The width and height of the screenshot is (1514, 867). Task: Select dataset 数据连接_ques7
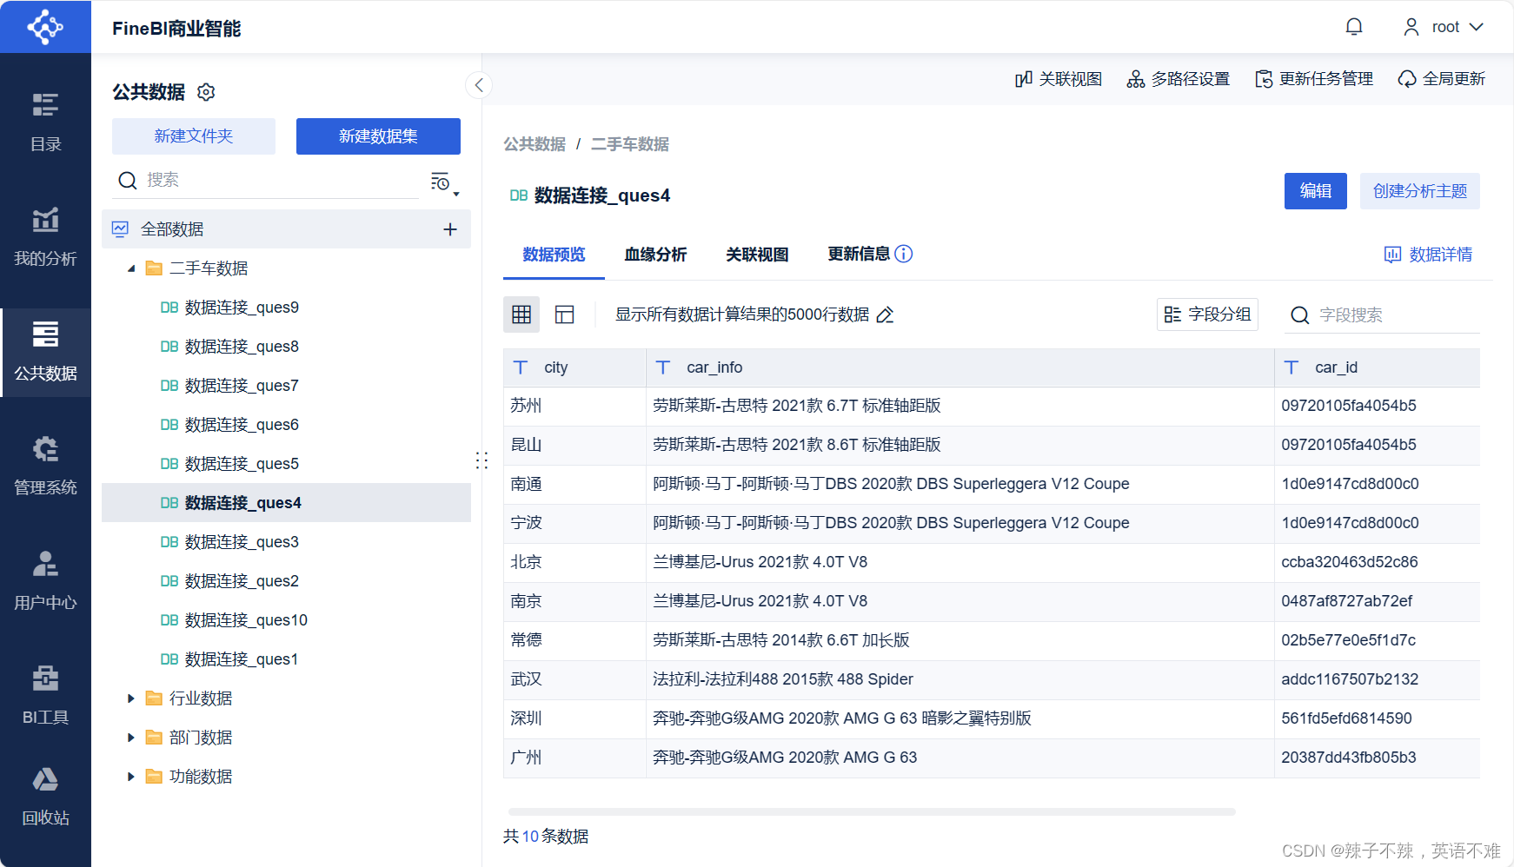(286, 386)
